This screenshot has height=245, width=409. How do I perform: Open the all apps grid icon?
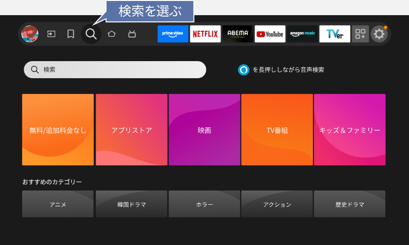pos(360,34)
